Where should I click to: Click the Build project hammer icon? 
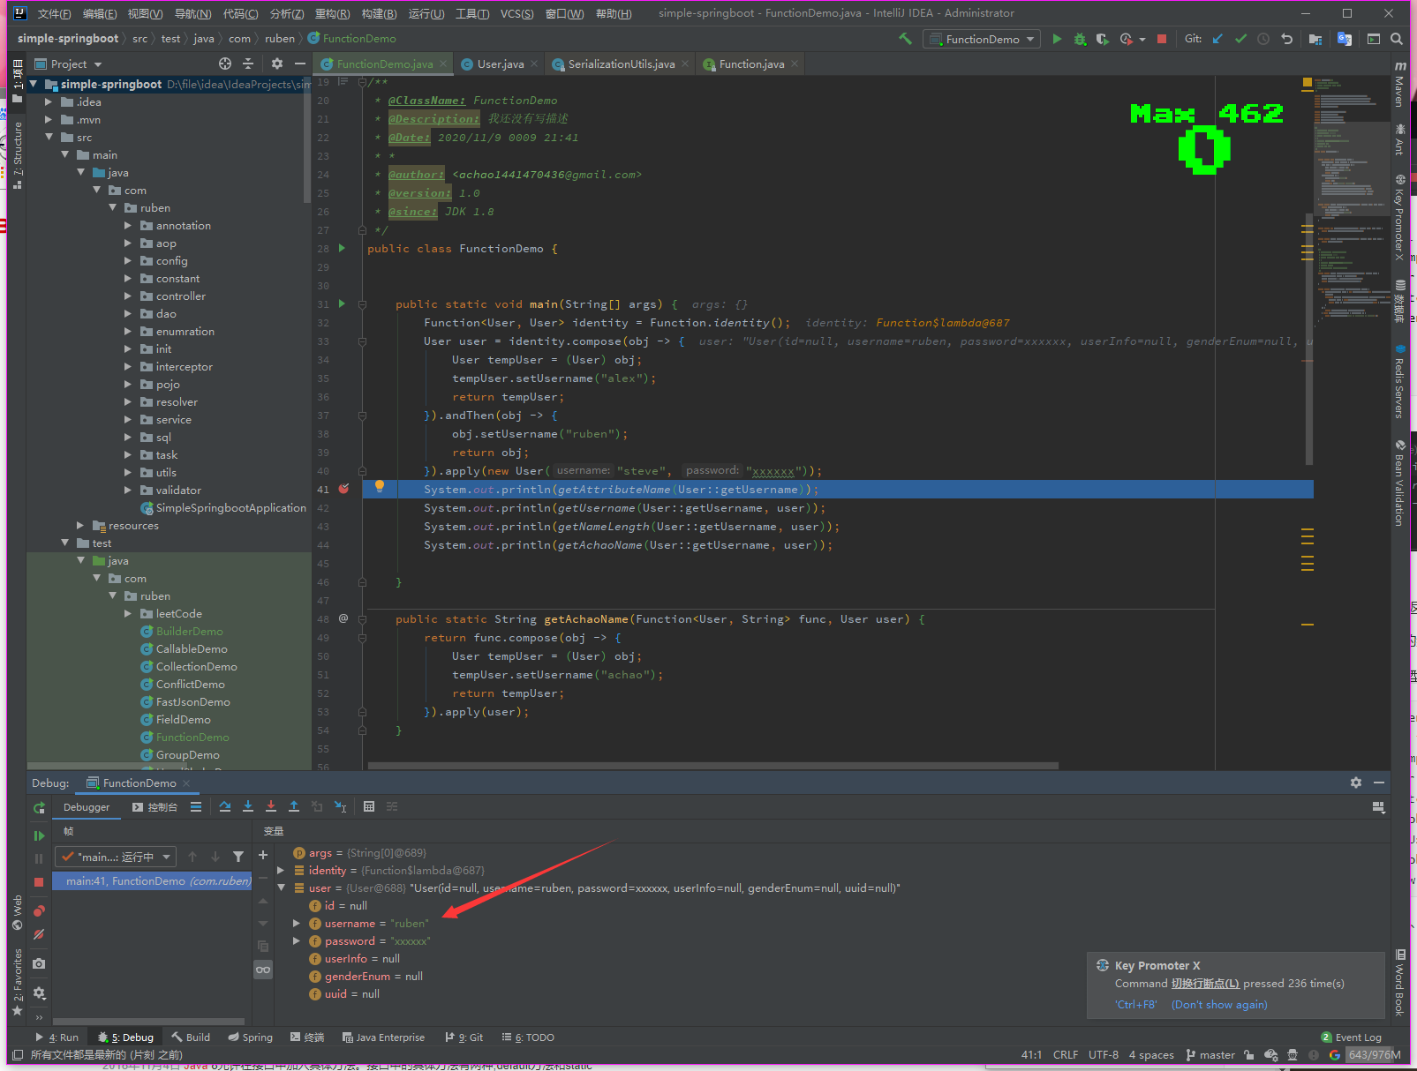coord(905,39)
